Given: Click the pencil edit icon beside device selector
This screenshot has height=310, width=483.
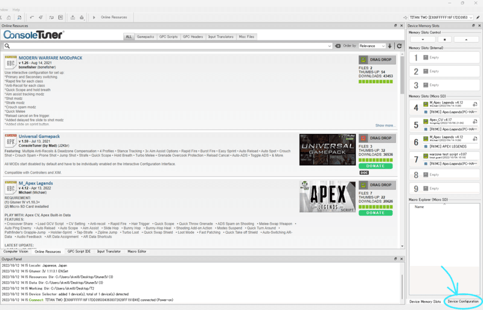Looking at the screenshot, I should click(478, 17).
